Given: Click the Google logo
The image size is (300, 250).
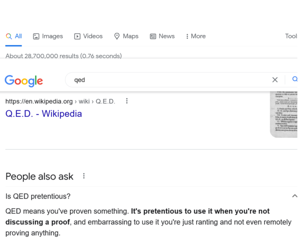Looking at the screenshot, I should pyautogui.click(x=23, y=80).
